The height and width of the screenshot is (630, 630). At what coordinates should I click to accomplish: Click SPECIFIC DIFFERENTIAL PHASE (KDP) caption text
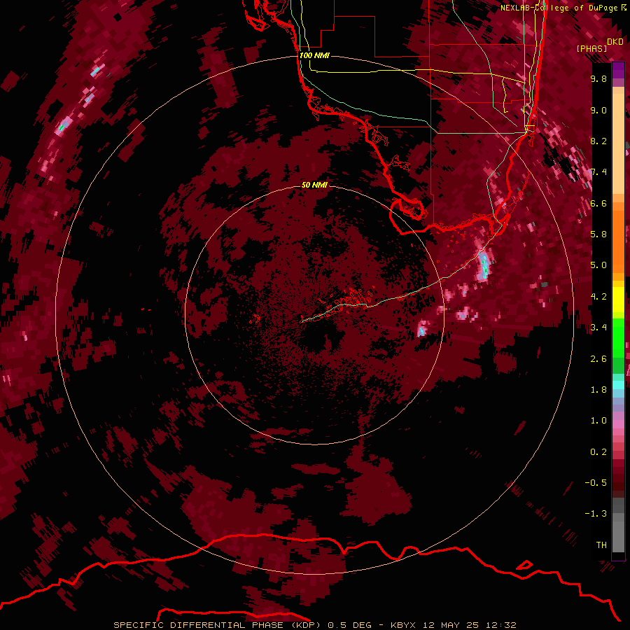[217, 625]
